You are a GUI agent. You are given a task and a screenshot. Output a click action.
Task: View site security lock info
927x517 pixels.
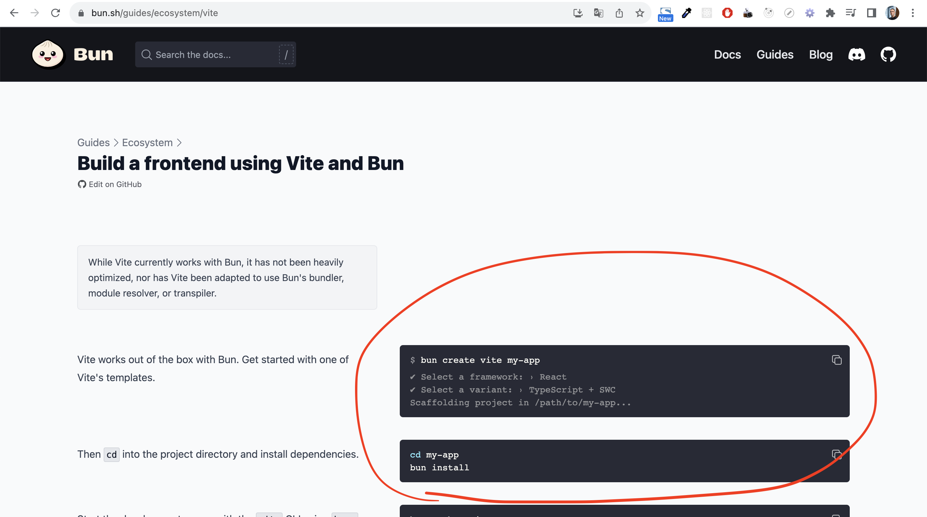point(81,13)
